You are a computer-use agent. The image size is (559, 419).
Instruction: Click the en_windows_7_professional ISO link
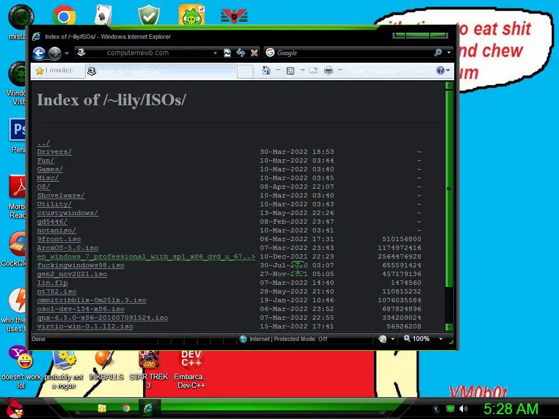click(x=146, y=256)
